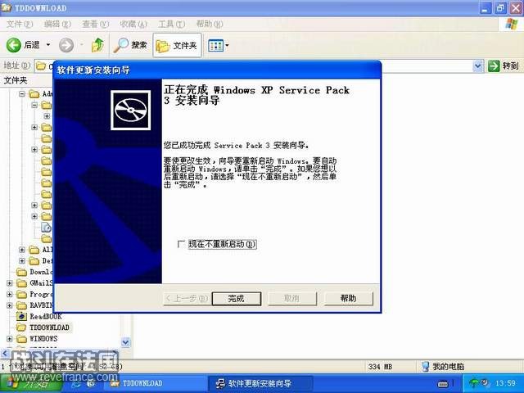Click the Back arrow icon in Explorer toolbar
The width and height of the screenshot is (524, 393).
(x=14, y=45)
